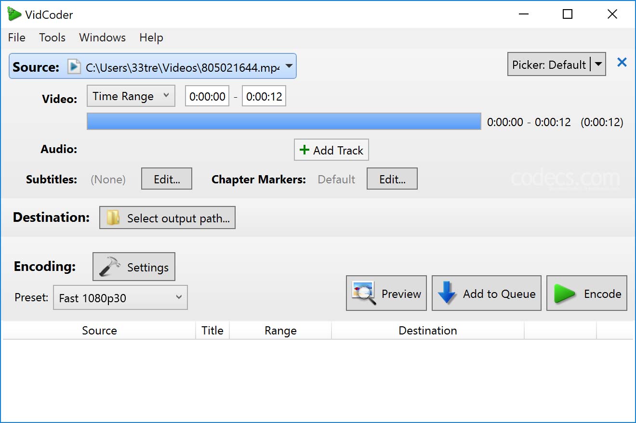The height and width of the screenshot is (423, 636).
Task: Edit the chapter markers
Action: [x=392, y=179]
